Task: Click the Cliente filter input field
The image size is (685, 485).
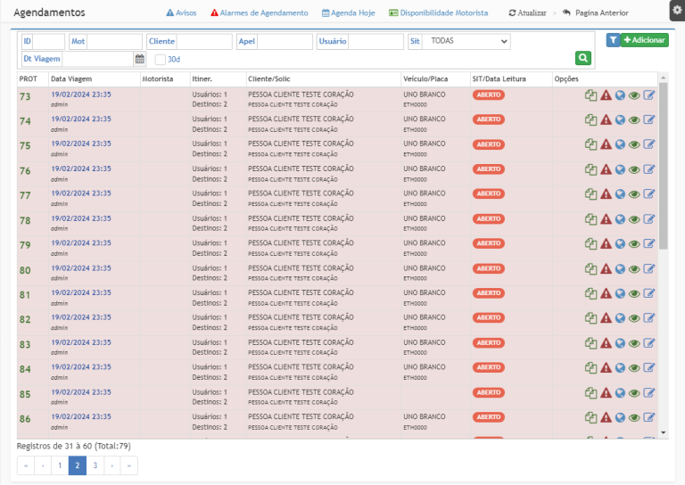Action: tap(203, 41)
